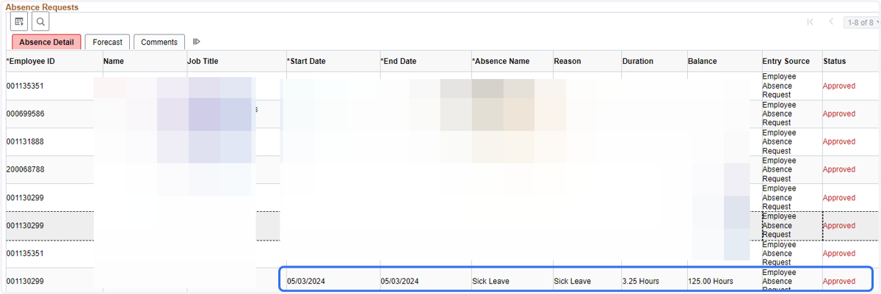Click the Duration column header
Viewport: 881px width, 294px height.
click(x=638, y=61)
